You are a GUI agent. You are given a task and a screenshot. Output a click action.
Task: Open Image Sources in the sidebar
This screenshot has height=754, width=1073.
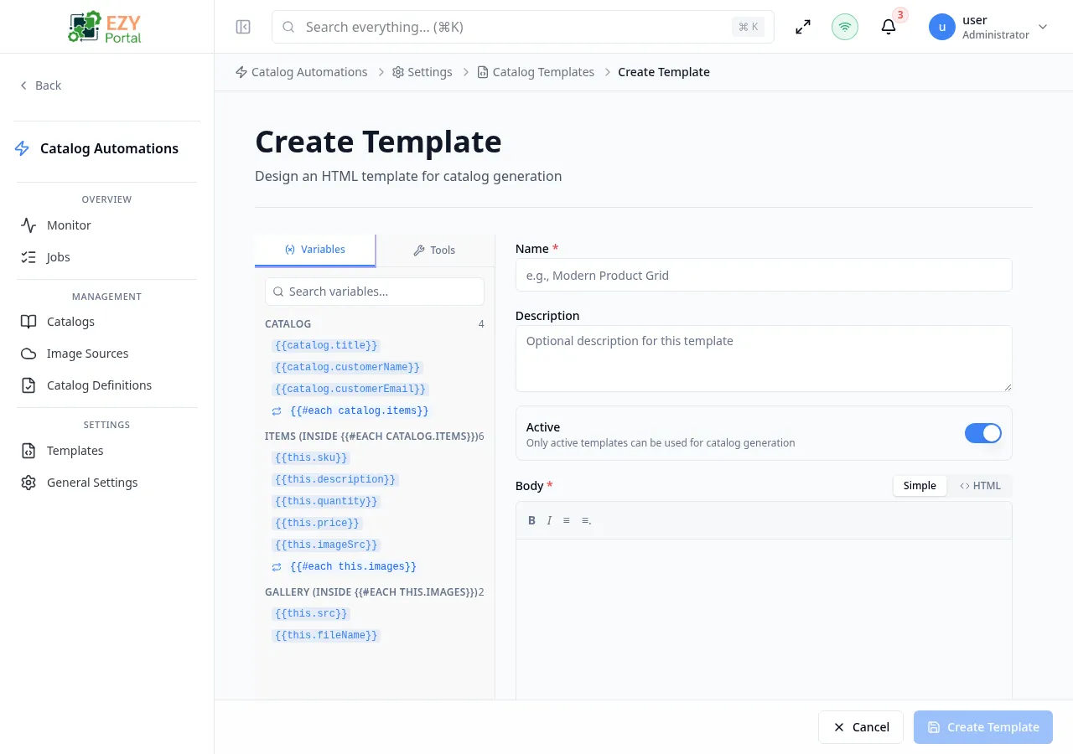106,354
